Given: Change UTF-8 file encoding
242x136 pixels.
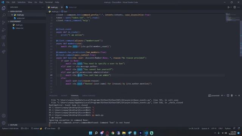Looking at the screenshot, I should click(x=214, y=128).
